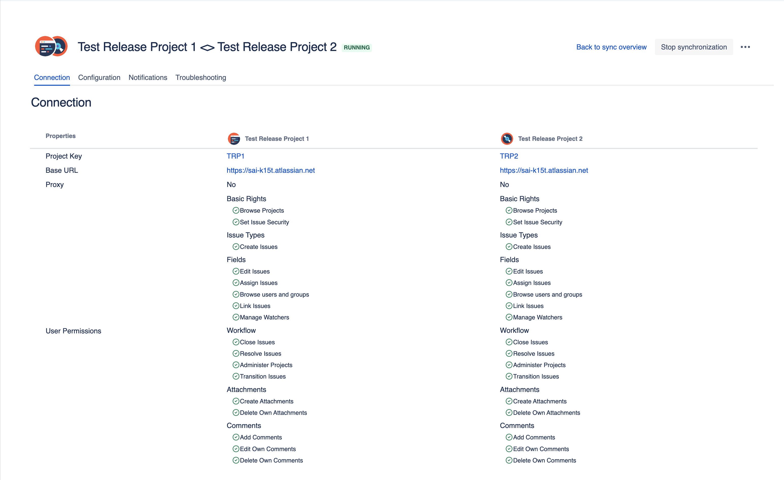The width and height of the screenshot is (784, 480).
Task: Select the Connection tab
Action: pos(52,78)
